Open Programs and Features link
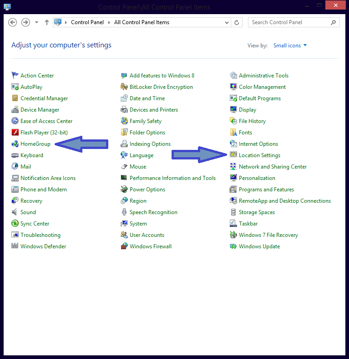The width and height of the screenshot is (349, 359). coord(267,190)
